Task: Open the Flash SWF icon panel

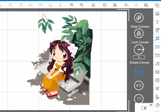Action: point(157,80)
